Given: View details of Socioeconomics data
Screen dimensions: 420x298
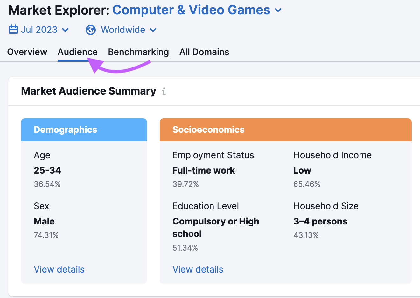Looking at the screenshot, I should coord(198,269).
